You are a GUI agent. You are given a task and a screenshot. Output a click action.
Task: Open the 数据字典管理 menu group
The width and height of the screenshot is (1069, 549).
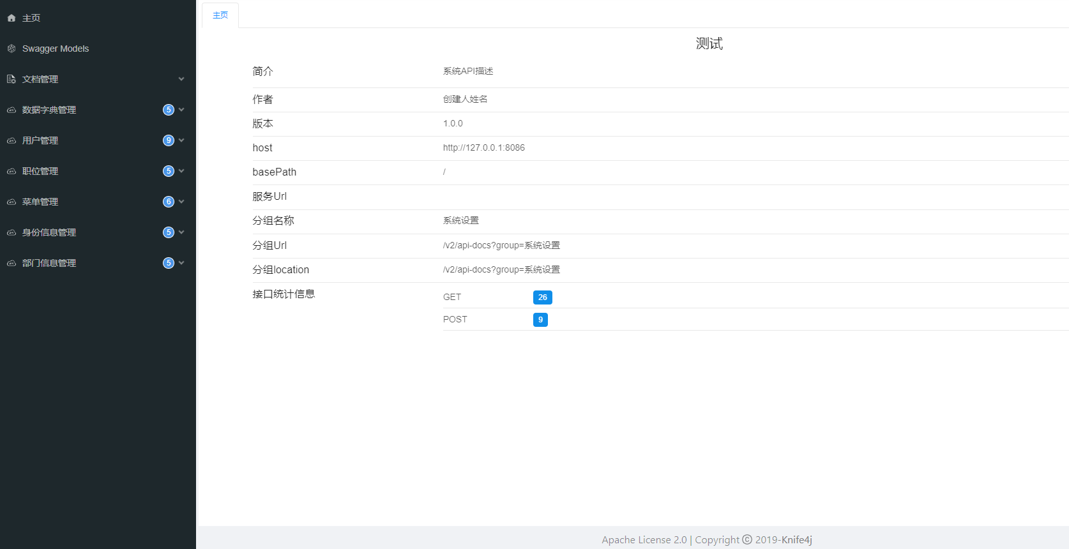(98, 110)
